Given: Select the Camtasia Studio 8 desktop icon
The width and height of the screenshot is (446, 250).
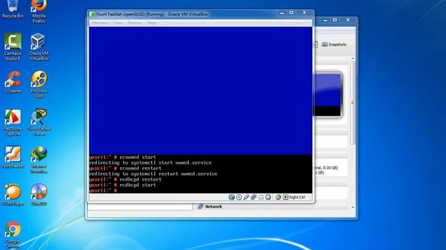Looking at the screenshot, I should click(13, 47).
